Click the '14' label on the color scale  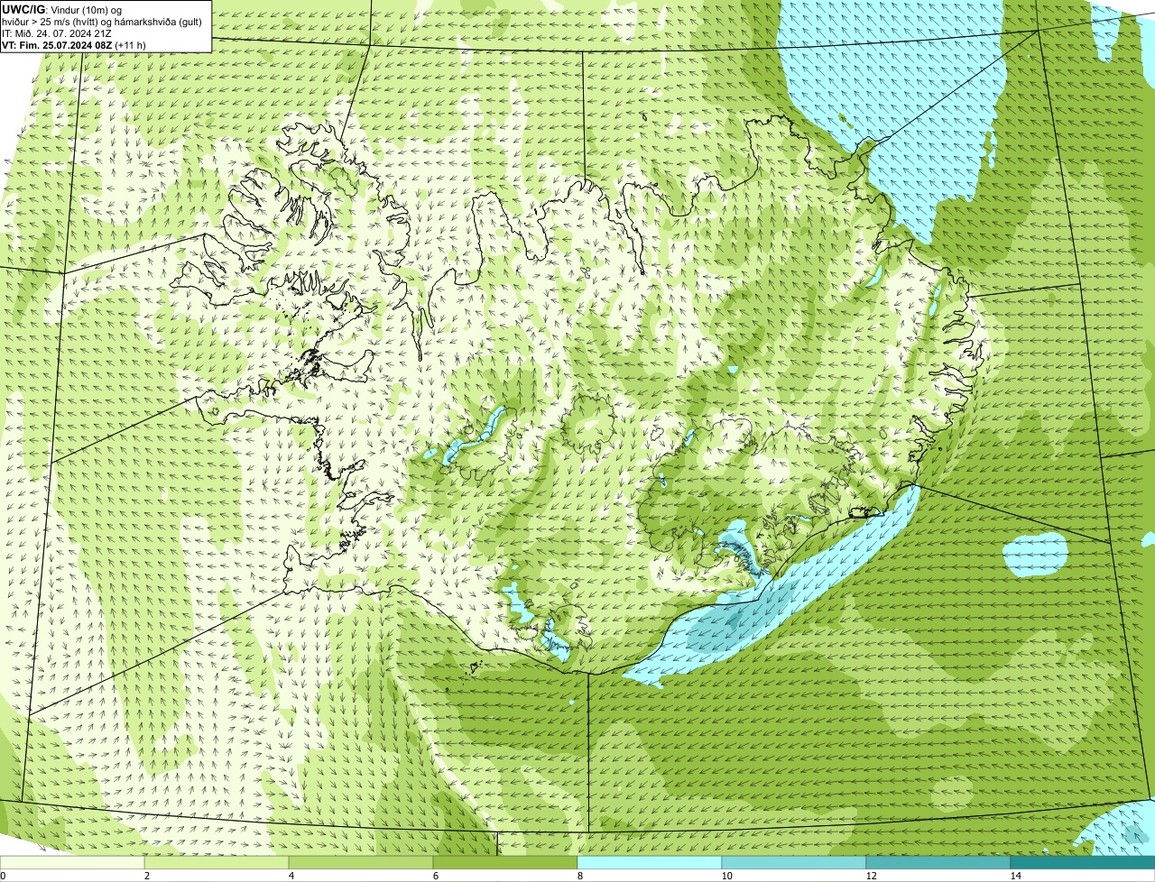click(x=1015, y=876)
